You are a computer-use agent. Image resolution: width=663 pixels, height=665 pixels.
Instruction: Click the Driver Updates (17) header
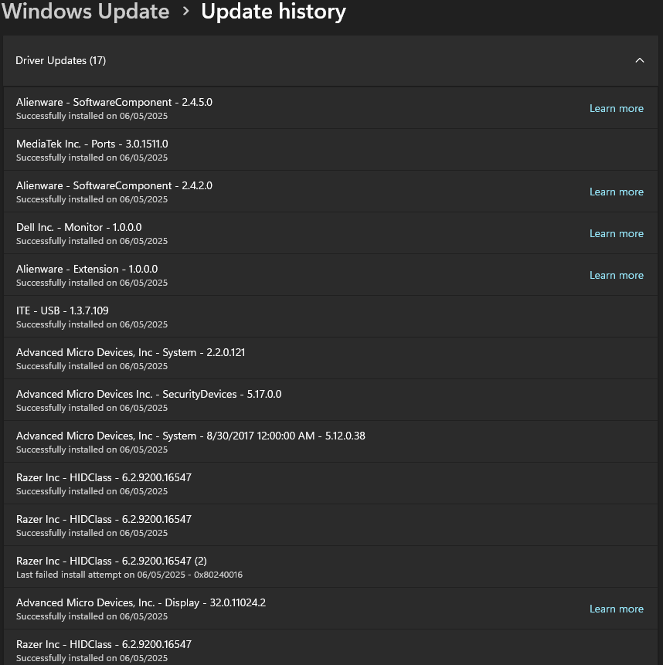click(x=331, y=61)
